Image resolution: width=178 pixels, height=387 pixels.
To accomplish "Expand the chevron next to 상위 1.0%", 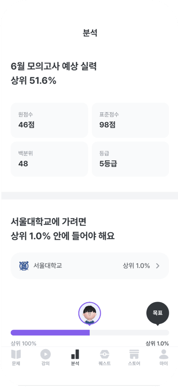I will click(158, 266).
